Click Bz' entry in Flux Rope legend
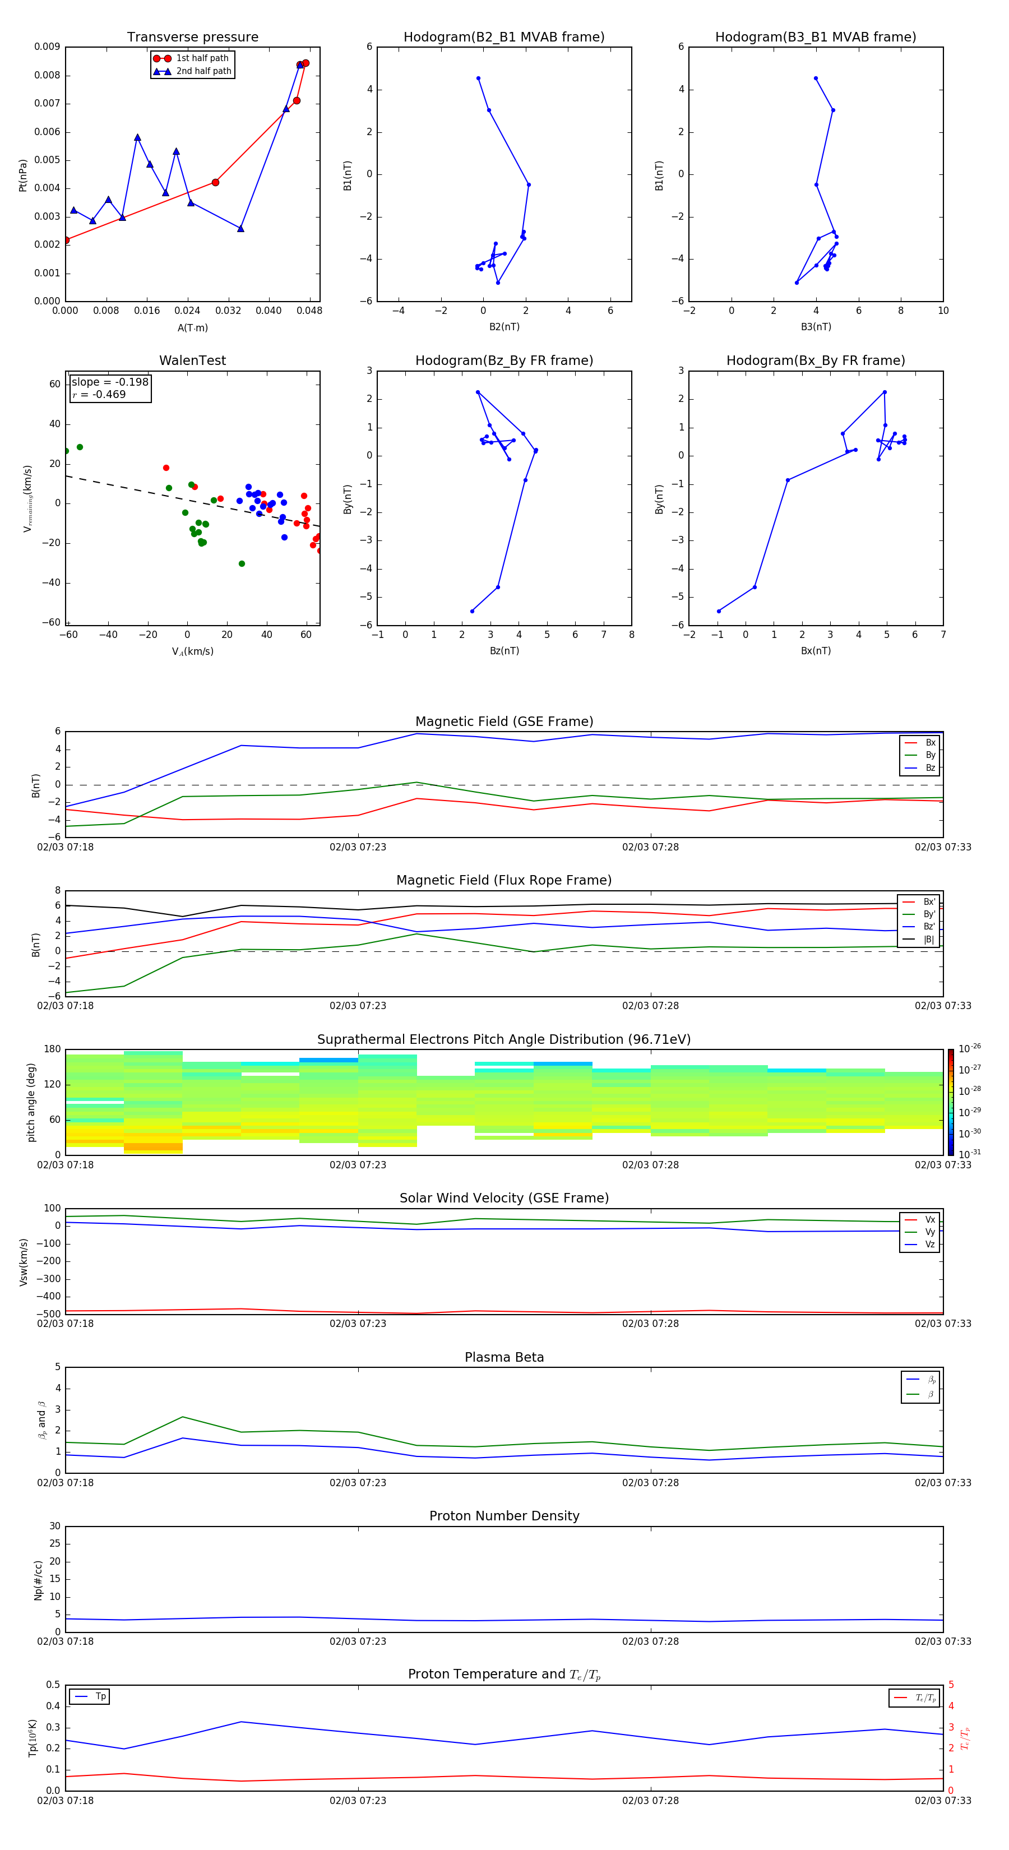 pyautogui.click(x=919, y=927)
